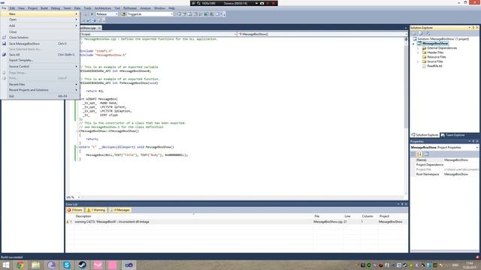The image size is (481, 270).
Task: Open the Debug menu
Action: [56, 8]
